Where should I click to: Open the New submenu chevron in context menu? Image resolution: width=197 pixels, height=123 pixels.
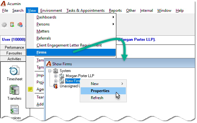(x=122, y=84)
